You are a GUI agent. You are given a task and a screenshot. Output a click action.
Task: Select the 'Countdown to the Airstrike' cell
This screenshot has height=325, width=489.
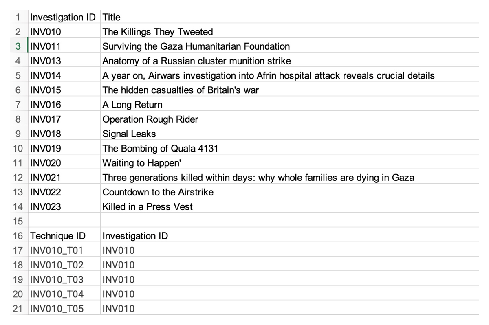[290, 192]
